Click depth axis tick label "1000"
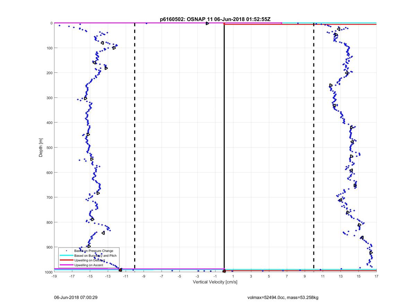The width and height of the screenshot is (416, 306). point(48,272)
